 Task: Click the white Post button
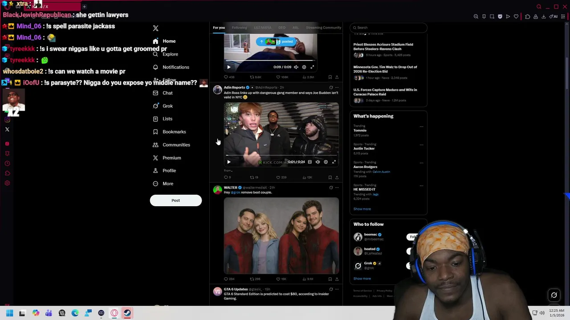(175, 200)
